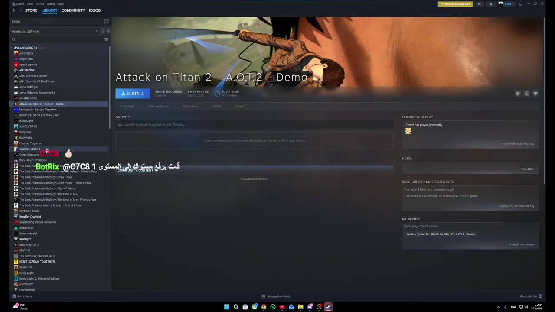
Task: Open the Friends menu
Action: coord(39,4)
